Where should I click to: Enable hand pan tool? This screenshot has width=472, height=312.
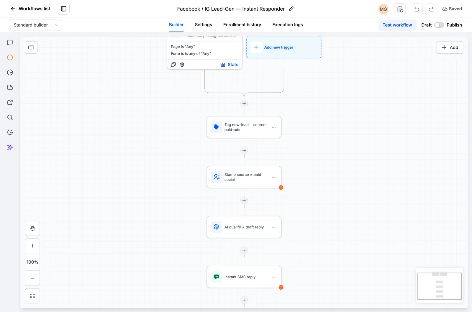pyautogui.click(x=32, y=229)
